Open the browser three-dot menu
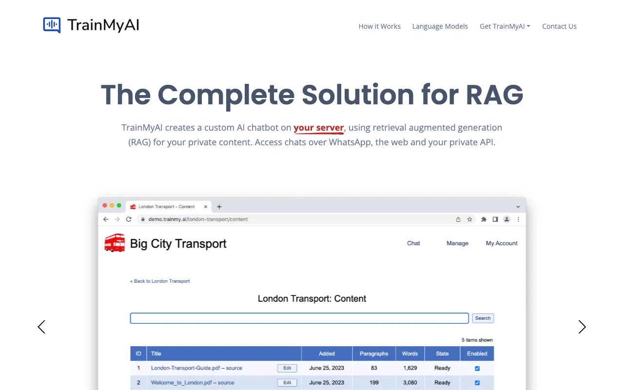The height and width of the screenshot is (390, 624). [518, 219]
